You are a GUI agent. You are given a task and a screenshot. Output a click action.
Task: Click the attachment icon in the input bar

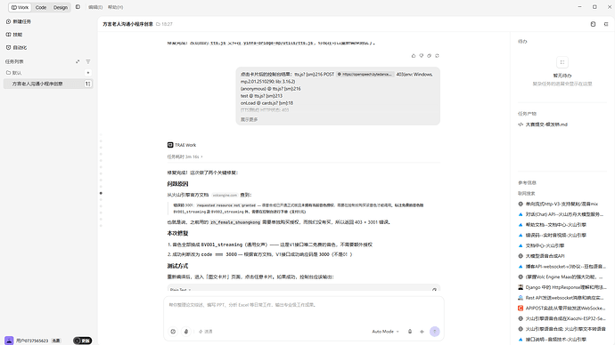186,332
